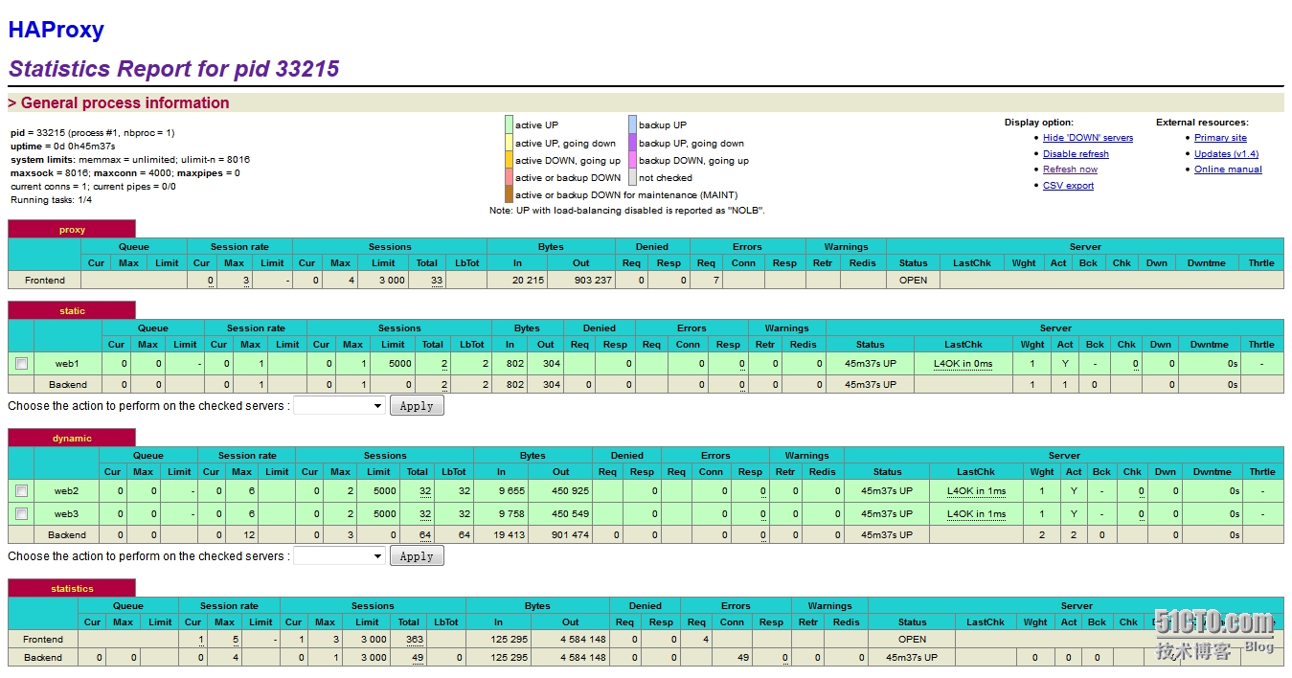Tick the web2 server checkbox

[21, 491]
